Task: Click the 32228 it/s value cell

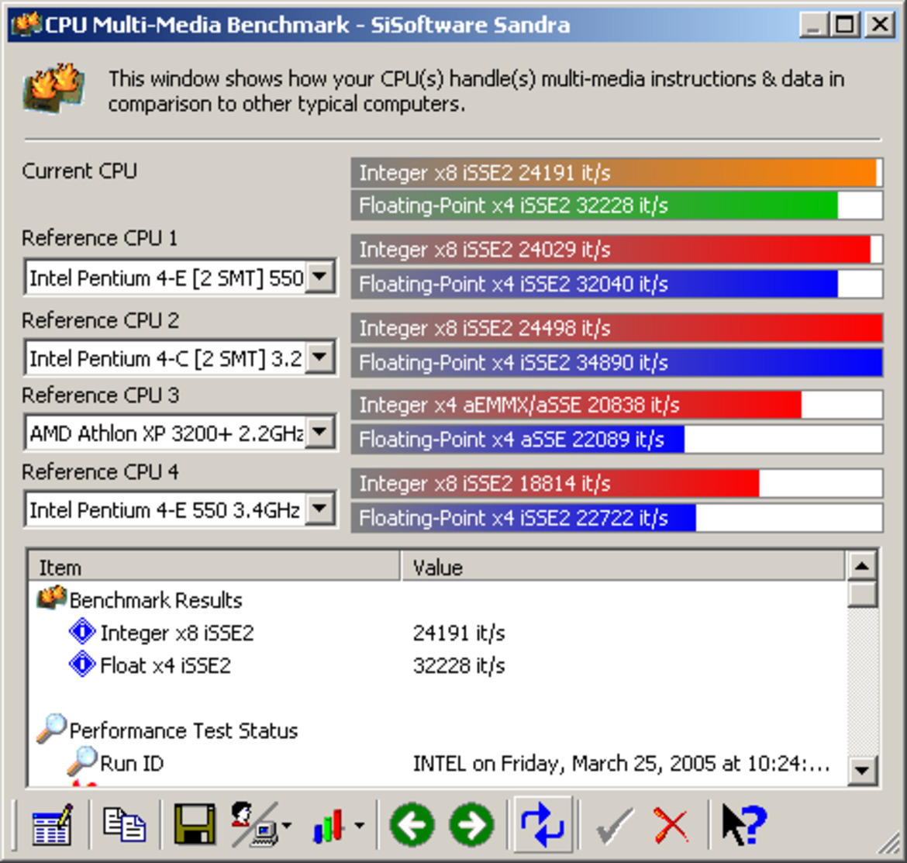Action: point(459,665)
